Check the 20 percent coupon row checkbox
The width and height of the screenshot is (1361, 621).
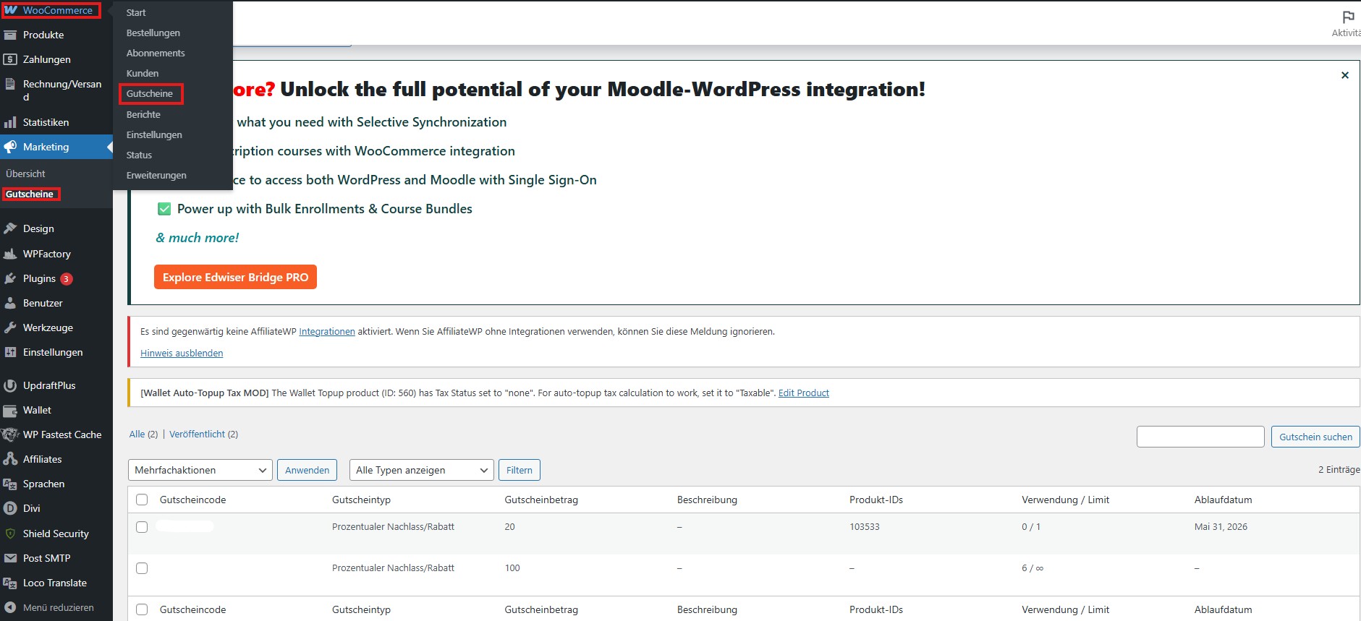142,527
